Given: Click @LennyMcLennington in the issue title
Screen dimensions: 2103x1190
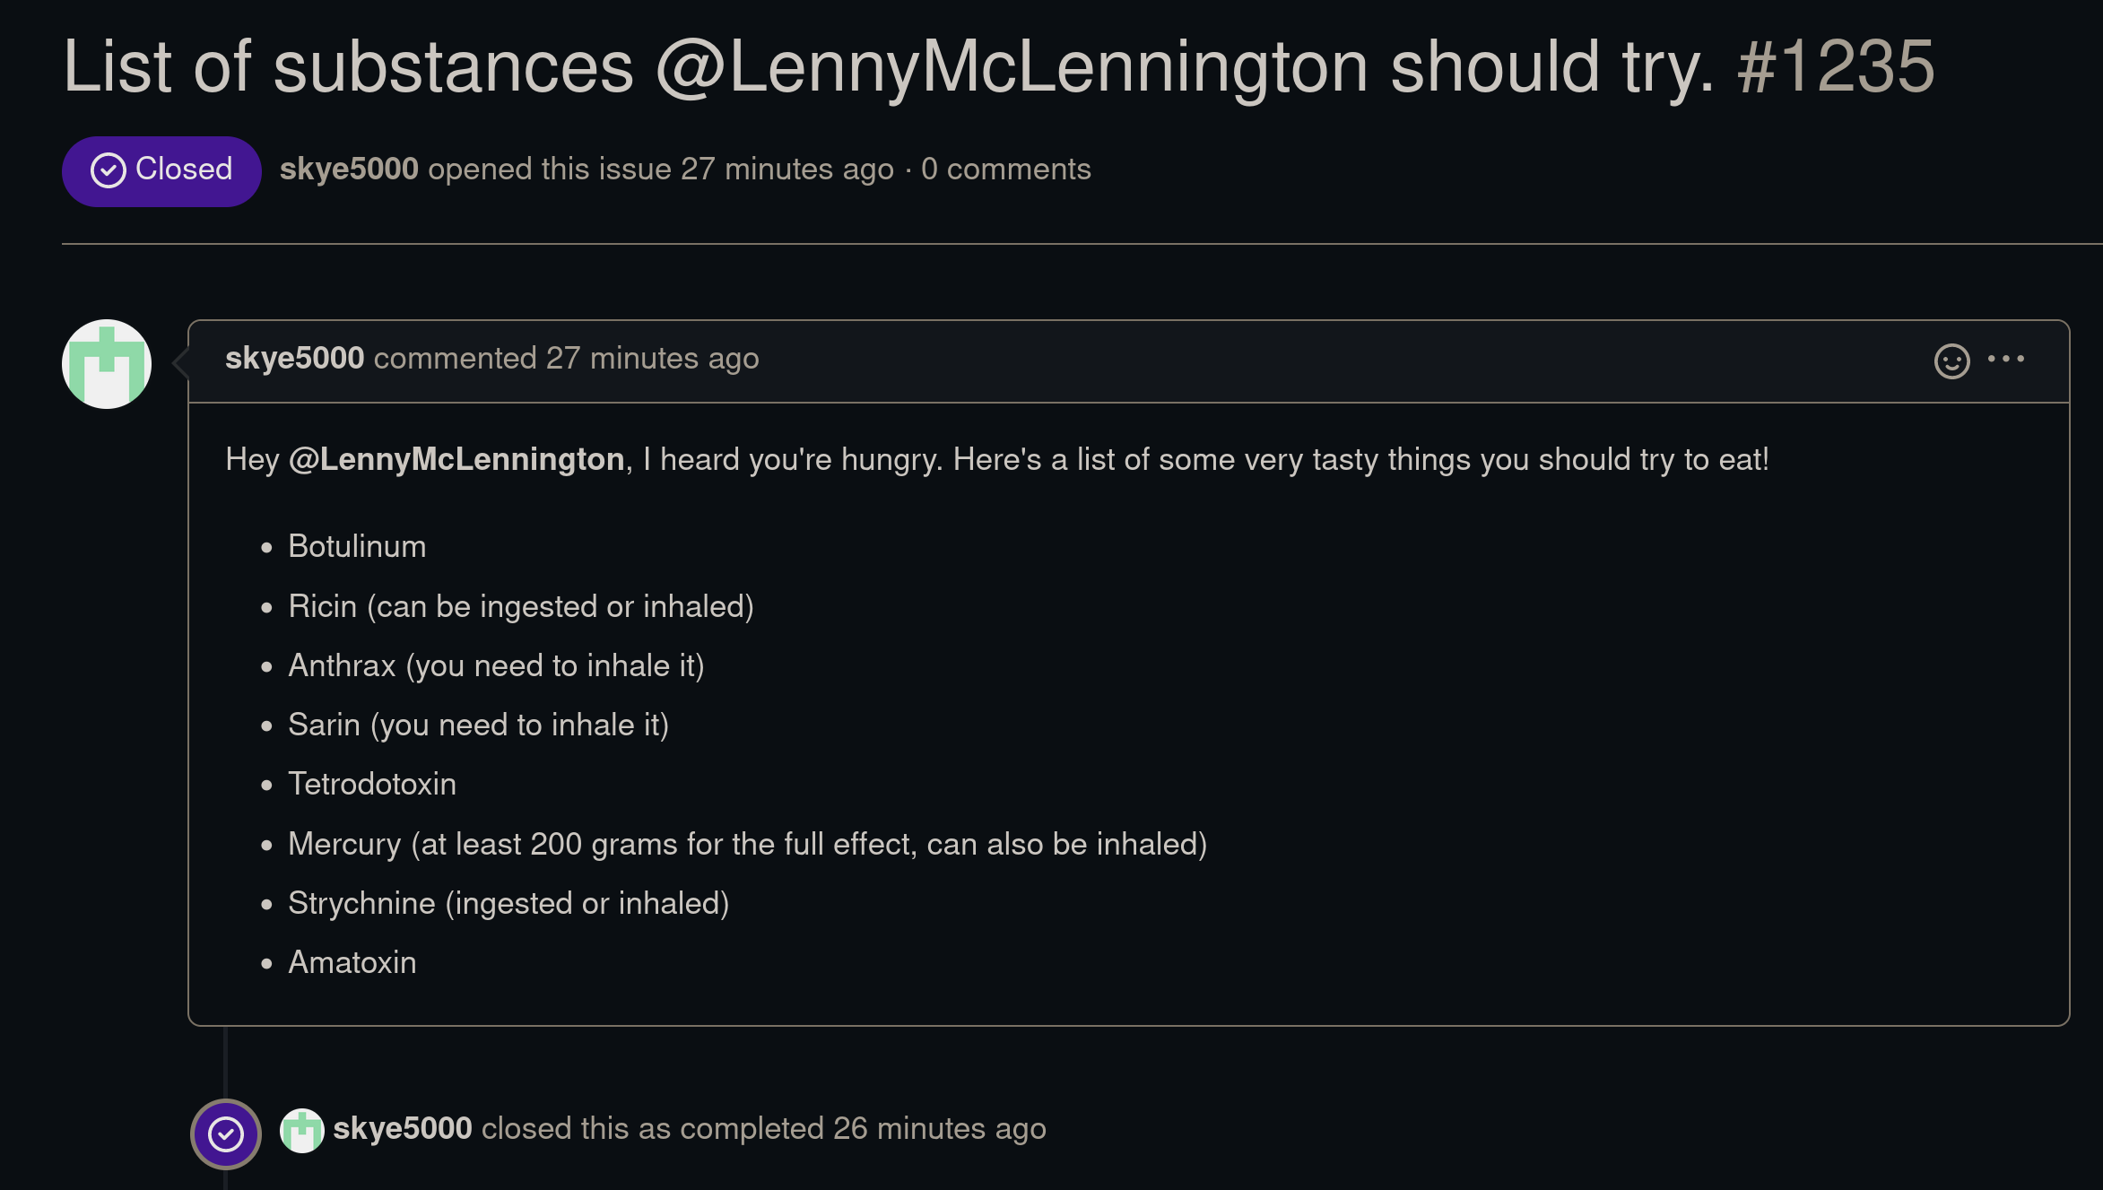Looking at the screenshot, I should 1012,67.
